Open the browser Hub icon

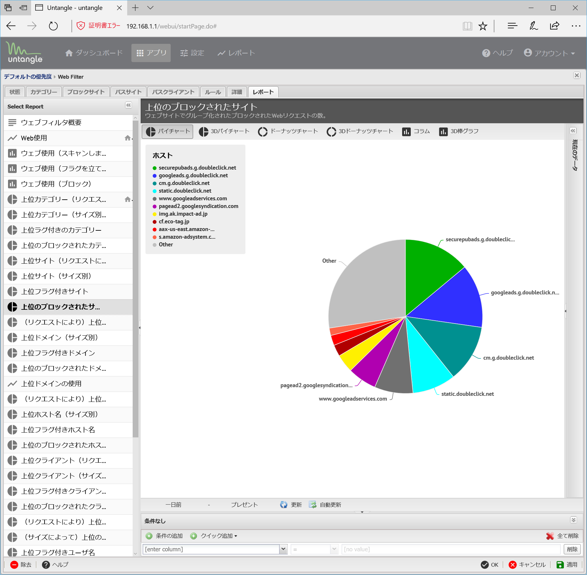point(512,26)
